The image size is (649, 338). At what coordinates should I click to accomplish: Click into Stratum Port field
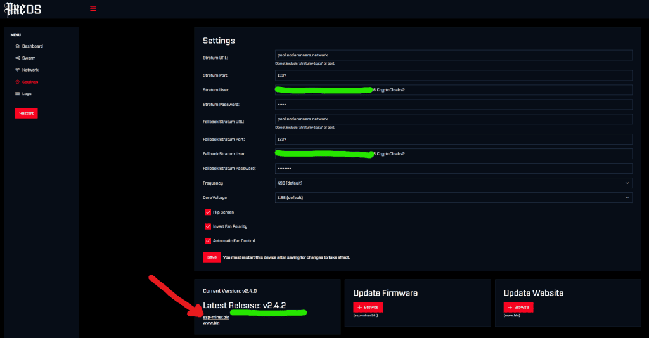coord(454,75)
